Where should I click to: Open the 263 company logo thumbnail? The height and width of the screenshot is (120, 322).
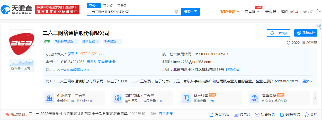click(x=22, y=42)
